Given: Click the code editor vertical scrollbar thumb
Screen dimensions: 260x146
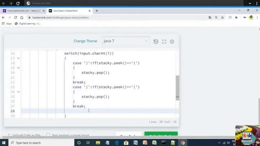Looking at the screenshot, I should click(178, 88).
